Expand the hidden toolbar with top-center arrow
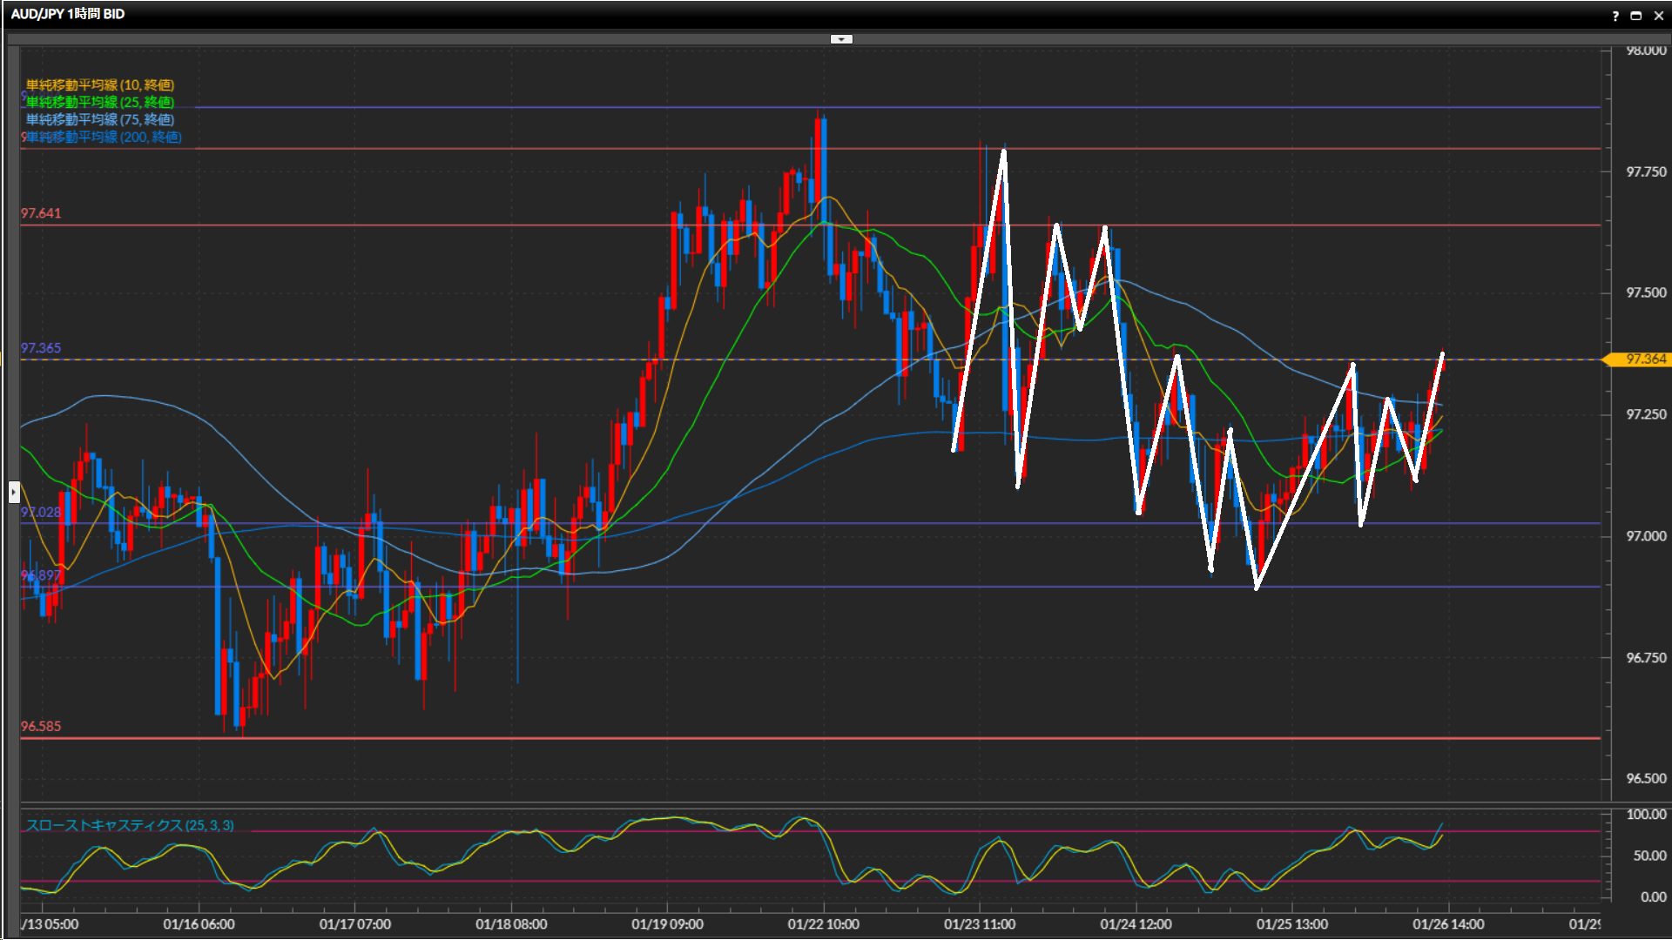Image resolution: width=1672 pixels, height=940 pixels. (x=841, y=39)
